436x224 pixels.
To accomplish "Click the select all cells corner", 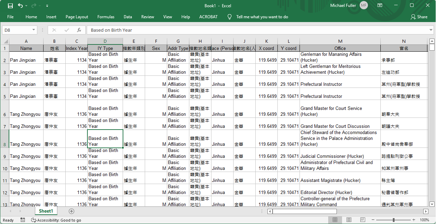I will [4, 41].
